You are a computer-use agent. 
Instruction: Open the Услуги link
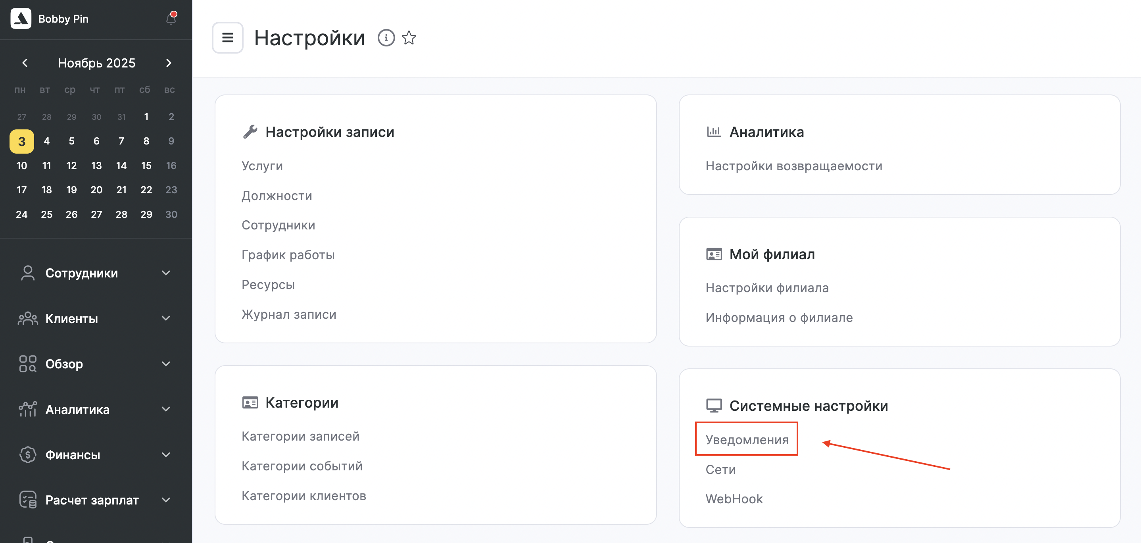point(262,166)
